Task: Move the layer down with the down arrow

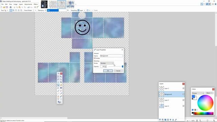Action: [173, 120]
